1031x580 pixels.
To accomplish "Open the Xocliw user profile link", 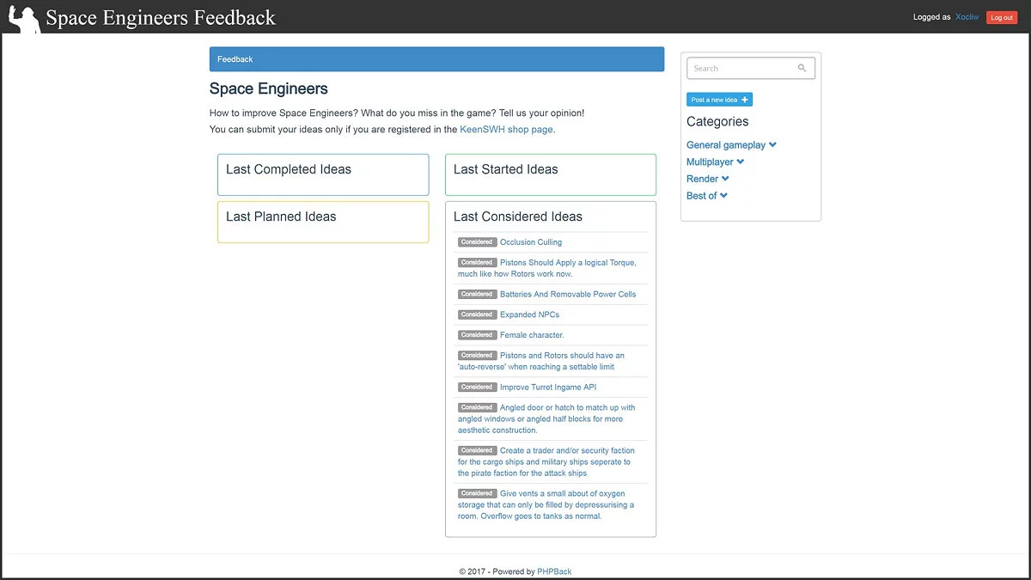I will [x=967, y=17].
